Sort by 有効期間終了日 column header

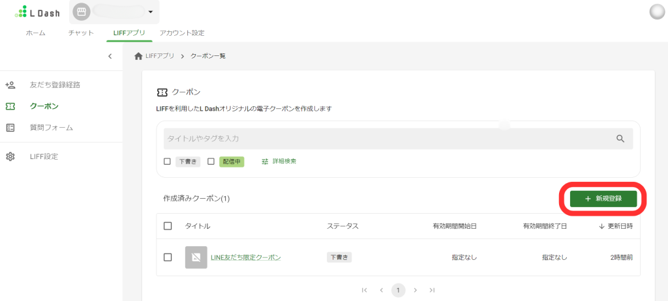[545, 226]
